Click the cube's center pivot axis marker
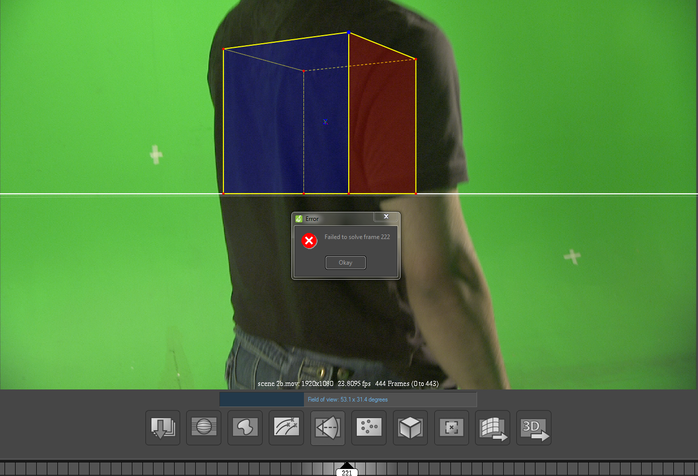This screenshot has width=698, height=476. click(x=325, y=122)
